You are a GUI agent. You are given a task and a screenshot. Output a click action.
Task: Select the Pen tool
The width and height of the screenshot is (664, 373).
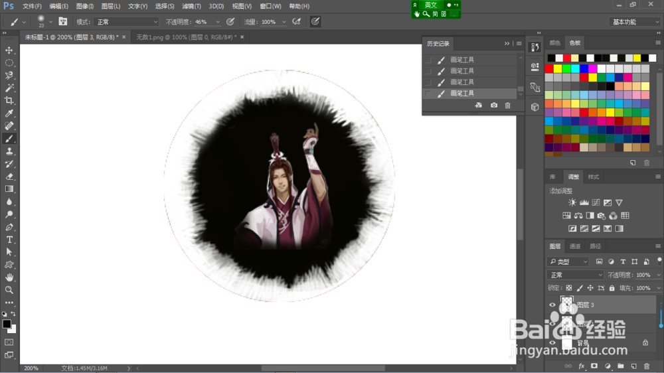[x=9, y=227]
